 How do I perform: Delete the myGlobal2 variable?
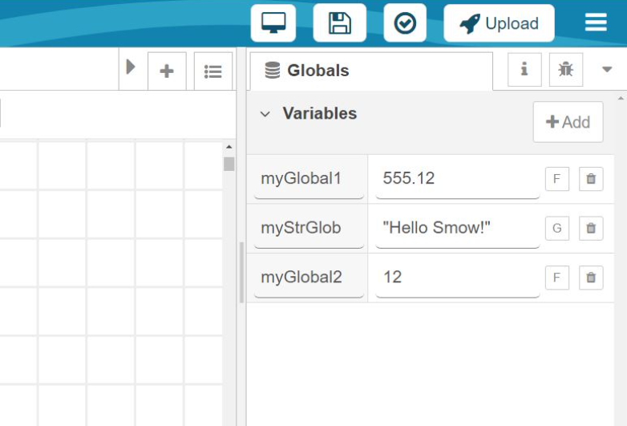pyautogui.click(x=591, y=278)
